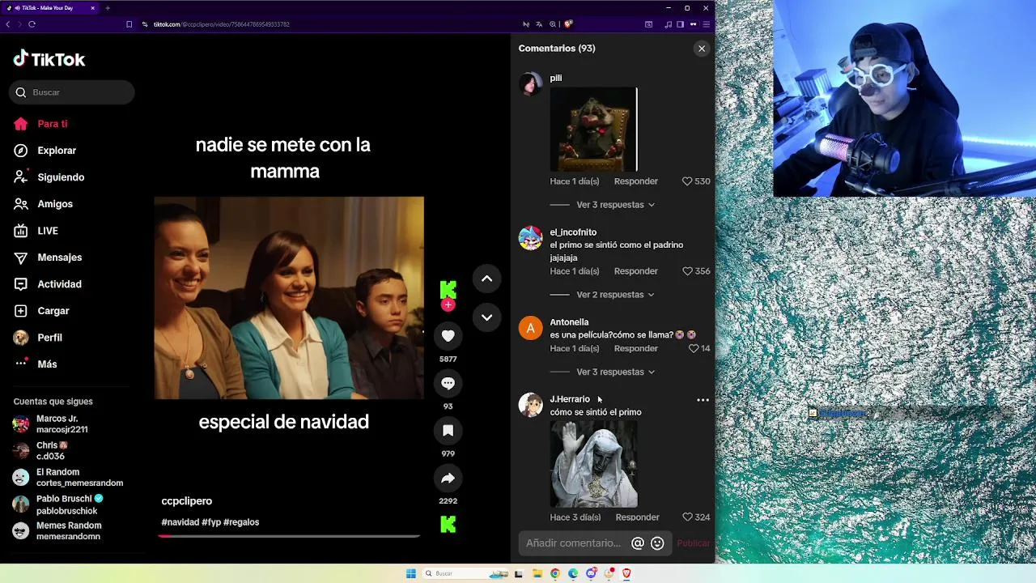Screen dimensions: 1036x583
Task: Open Windows Start button
Action: click(410, 573)
